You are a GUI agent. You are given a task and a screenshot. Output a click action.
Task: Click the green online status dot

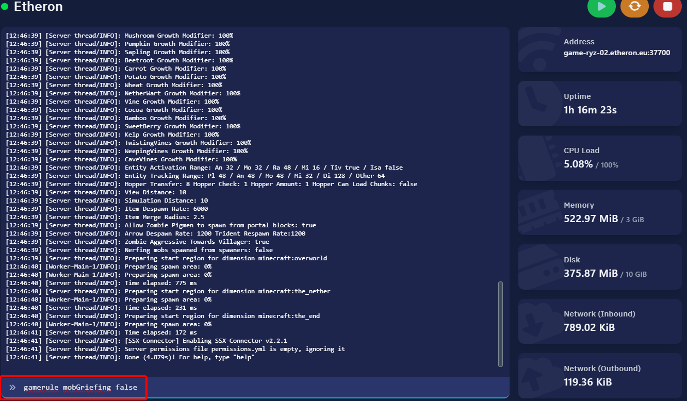[5, 7]
